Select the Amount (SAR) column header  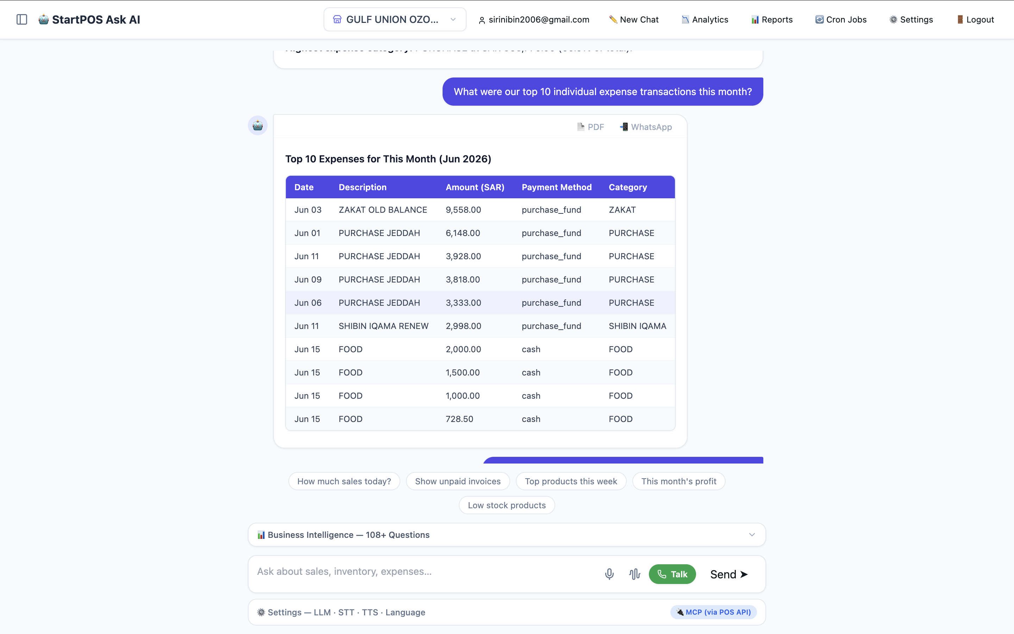475,187
